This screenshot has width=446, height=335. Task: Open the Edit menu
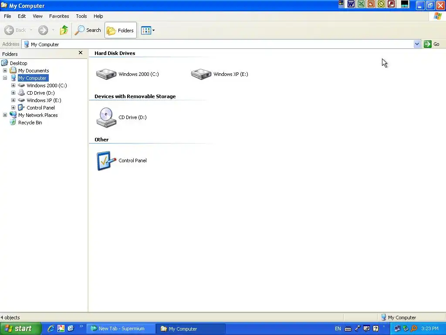tap(22, 16)
